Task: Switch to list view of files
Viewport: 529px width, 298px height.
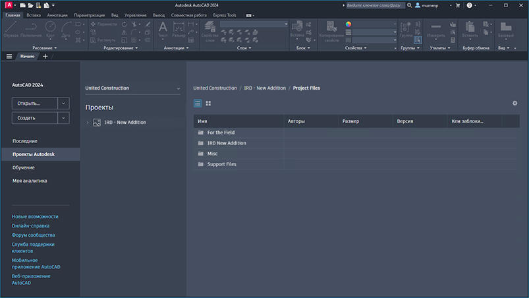Action: coord(198,104)
